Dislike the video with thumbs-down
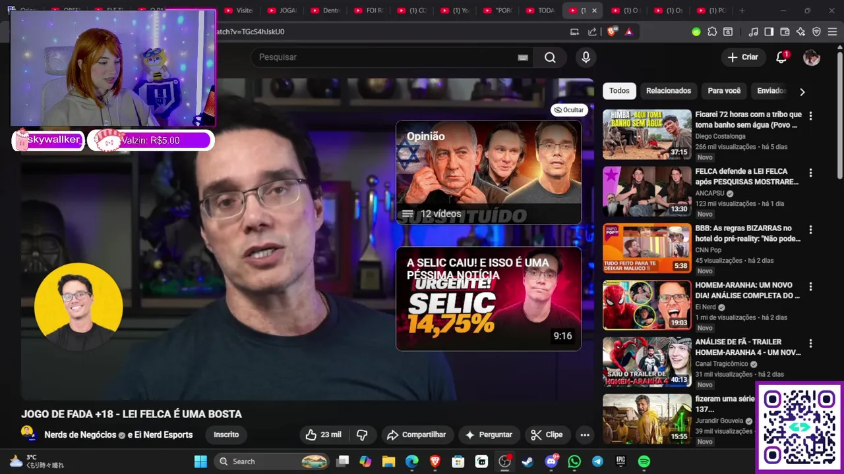The width and height of the screenshot is (844, 474). click(362, 434)
